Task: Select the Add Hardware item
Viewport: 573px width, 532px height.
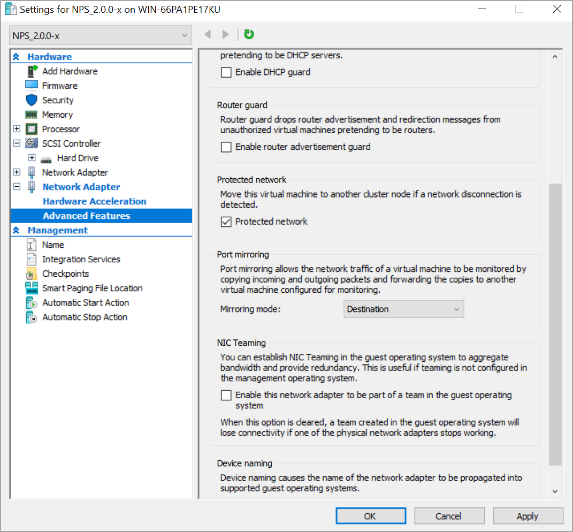Action: tap(70, 71)
